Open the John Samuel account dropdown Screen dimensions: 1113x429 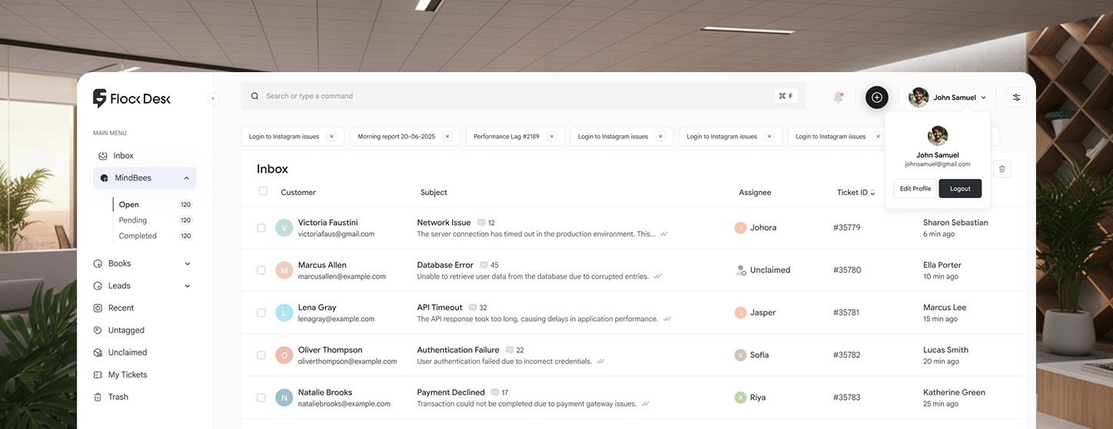tap(948, 97)
